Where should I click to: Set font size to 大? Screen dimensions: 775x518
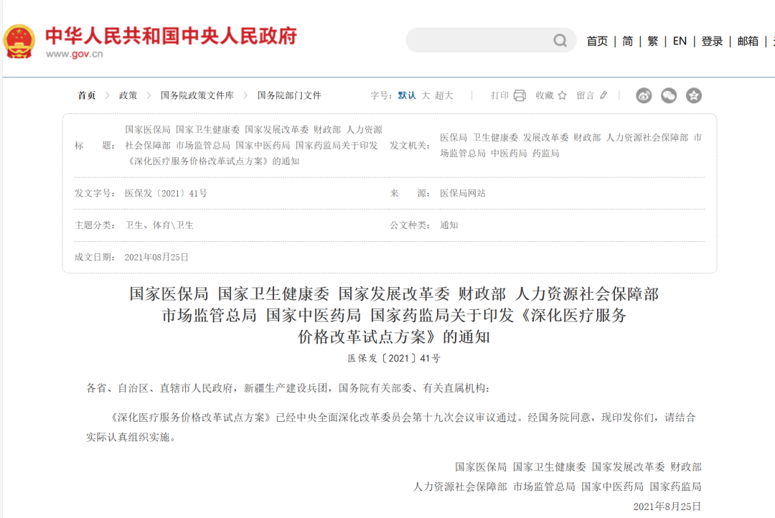click(426, 95)
